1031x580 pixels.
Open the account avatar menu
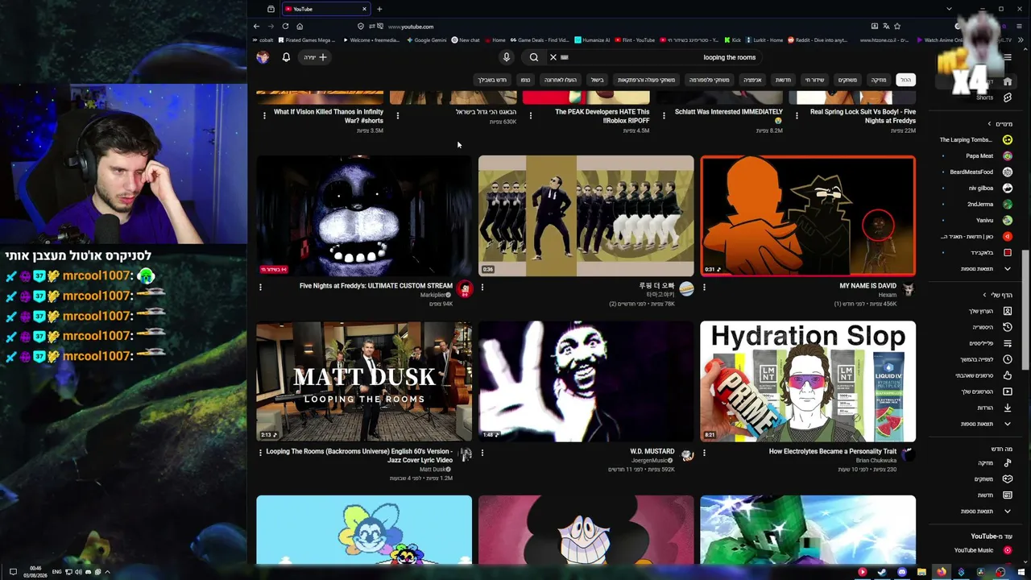[x=263, y=57]
